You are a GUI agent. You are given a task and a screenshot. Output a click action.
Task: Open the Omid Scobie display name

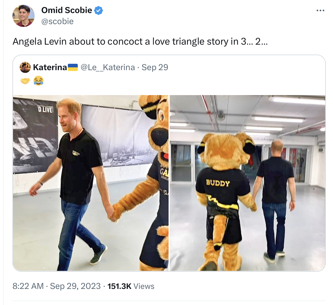(67, 10)
